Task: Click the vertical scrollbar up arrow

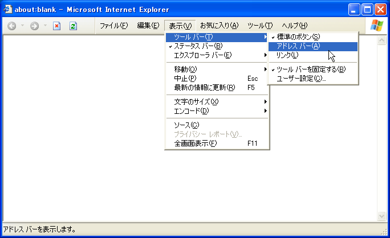Action: point(381,40)
